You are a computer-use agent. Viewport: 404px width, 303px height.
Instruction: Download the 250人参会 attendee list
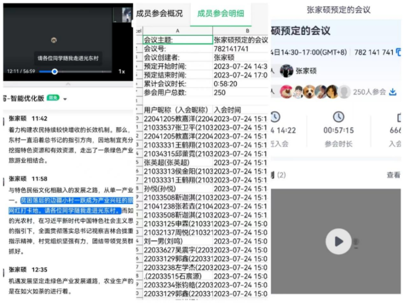pos(393,92)
